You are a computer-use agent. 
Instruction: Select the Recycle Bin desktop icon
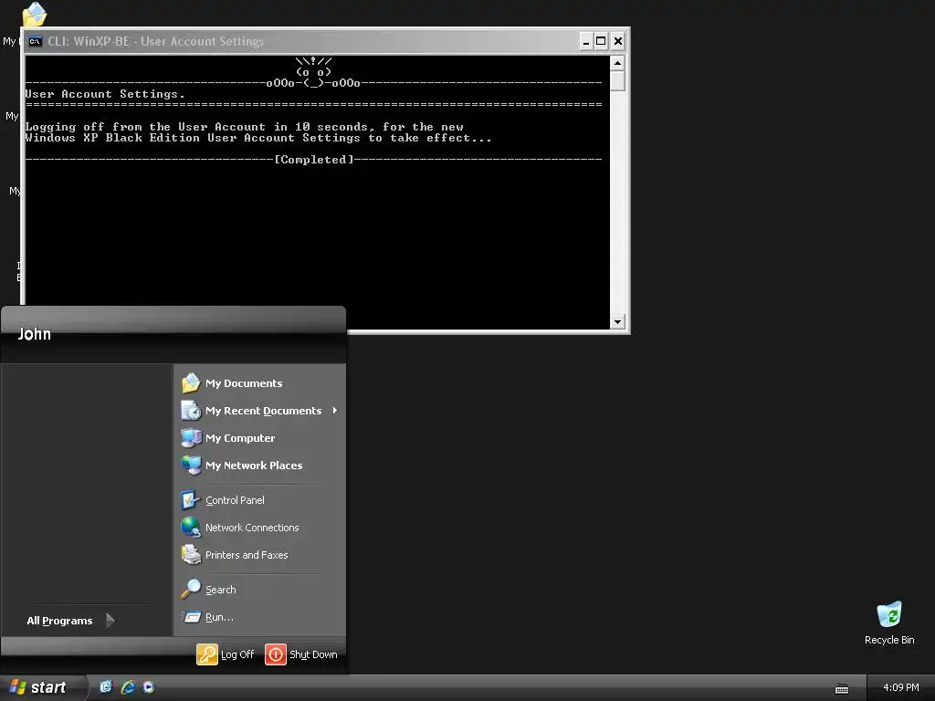click(x=889, y=623)
